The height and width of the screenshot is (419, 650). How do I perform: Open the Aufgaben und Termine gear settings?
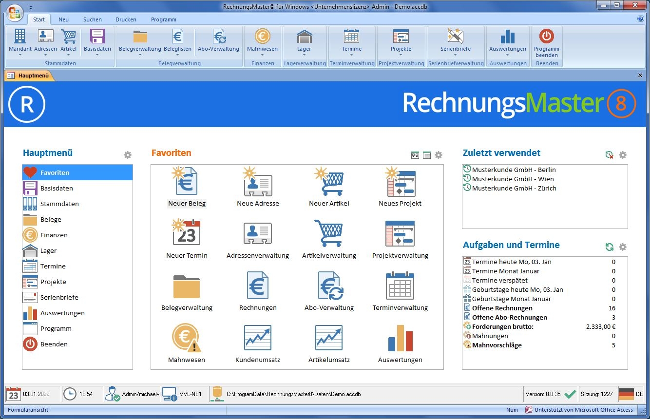coord(623,247)
